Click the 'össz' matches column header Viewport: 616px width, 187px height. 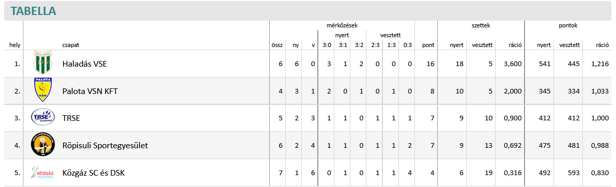277,45
